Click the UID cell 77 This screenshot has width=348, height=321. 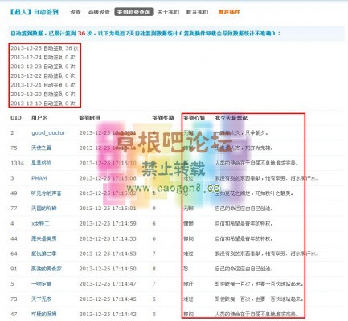pyautogui.click(x=14, y=208)
